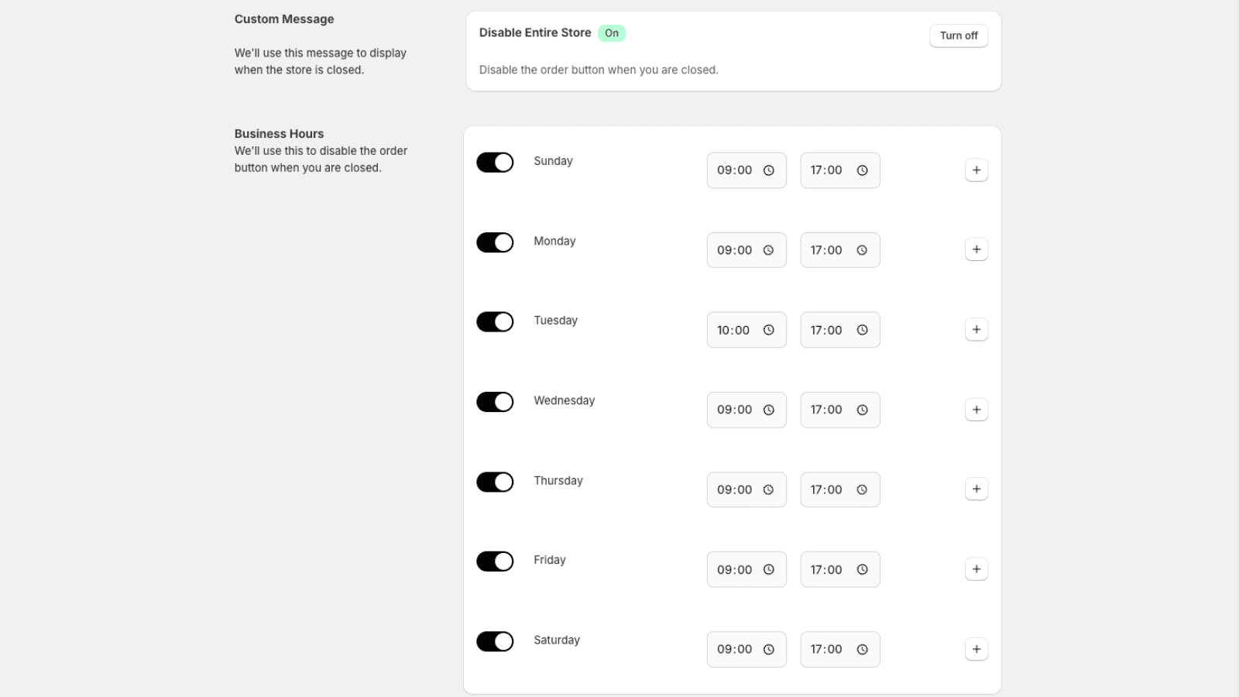1239x697 pixels.
Task: Select the Custom Message section label
Action: (x=283, y=19)
